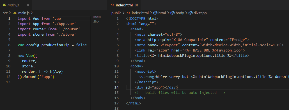Select the src breadcrumb folder
The width and height of the screenshot is (289, 110).
coord(5,13)
